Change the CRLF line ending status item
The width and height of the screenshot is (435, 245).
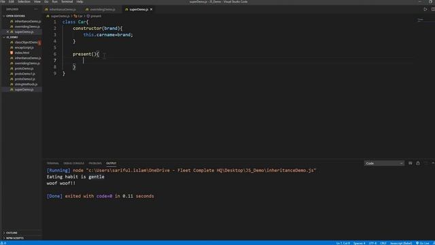click(x=383, y=243)
